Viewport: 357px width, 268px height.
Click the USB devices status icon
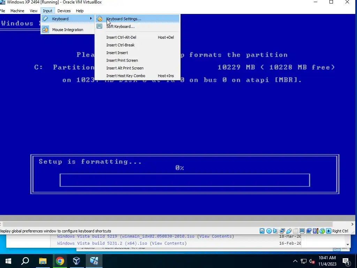coord(289,231)
